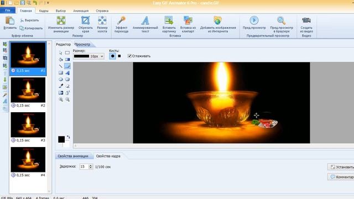
Task: Choose the square brush shape
Action: tap(119, 56)
